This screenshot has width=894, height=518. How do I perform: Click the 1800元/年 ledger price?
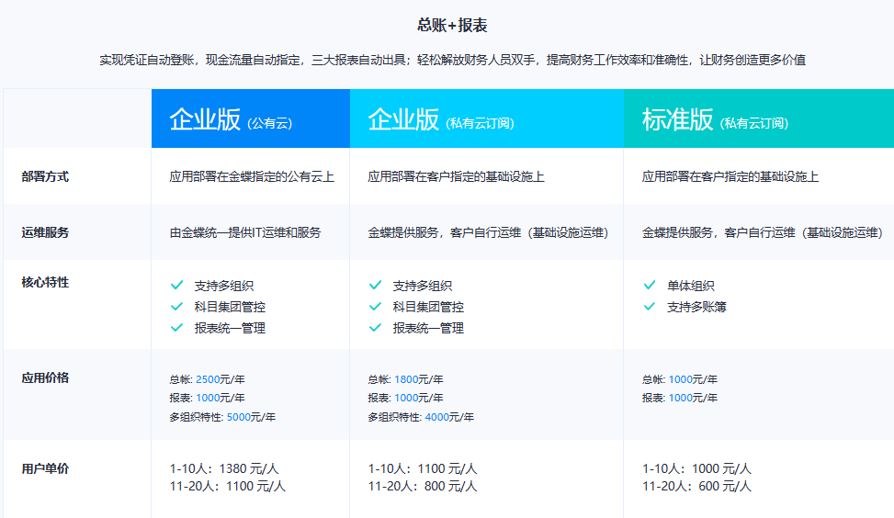tap(418, 379)
